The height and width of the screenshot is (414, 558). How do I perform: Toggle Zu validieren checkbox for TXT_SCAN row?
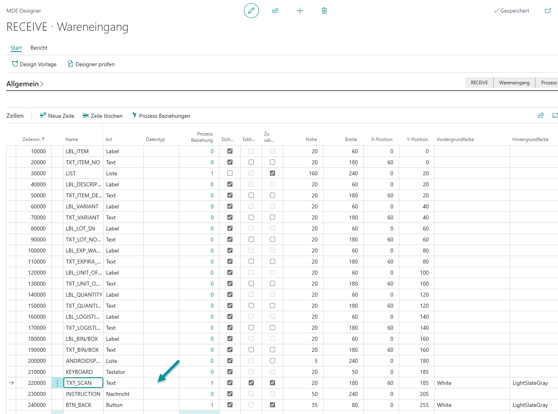click(273, 383)
